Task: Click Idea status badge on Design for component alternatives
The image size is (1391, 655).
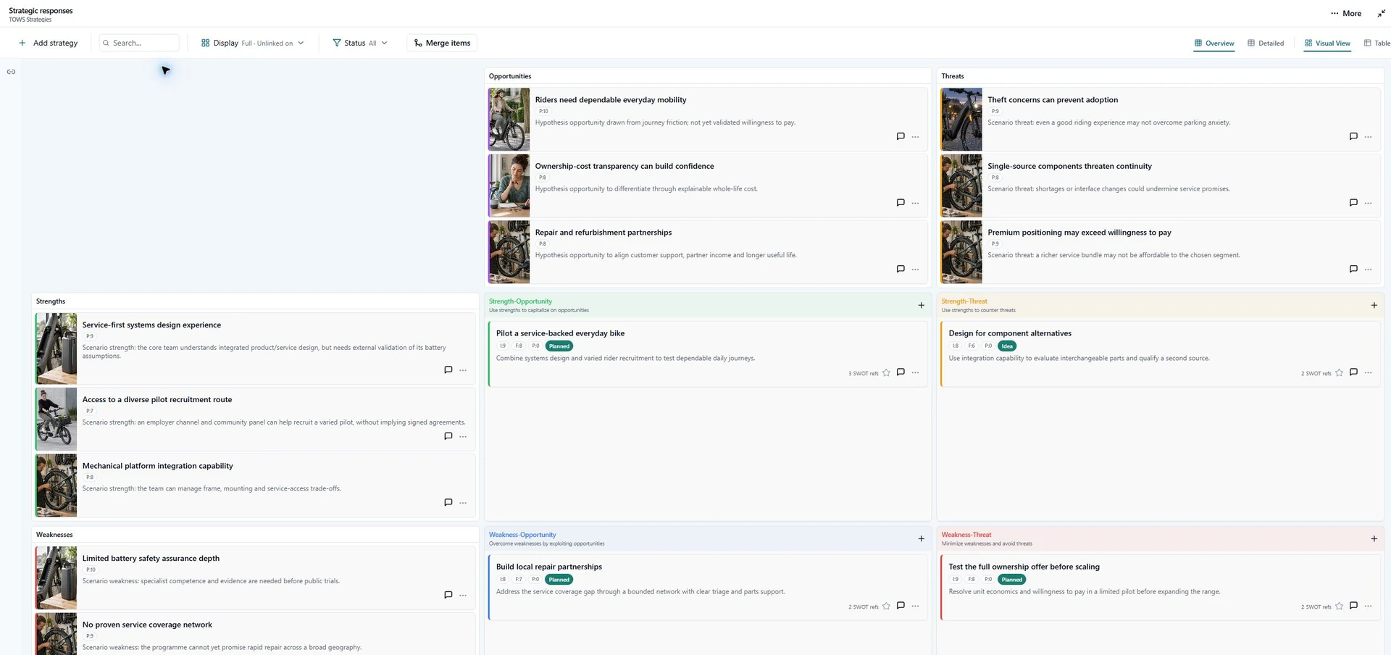Action: click(x=1007, y=346)
